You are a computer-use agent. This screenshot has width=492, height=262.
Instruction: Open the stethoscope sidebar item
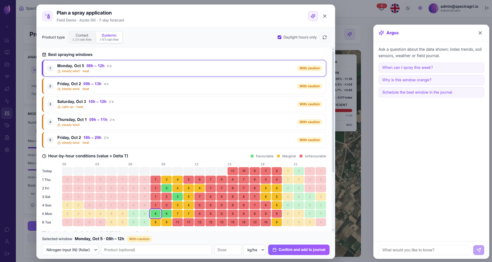click(x=7, y=125)
